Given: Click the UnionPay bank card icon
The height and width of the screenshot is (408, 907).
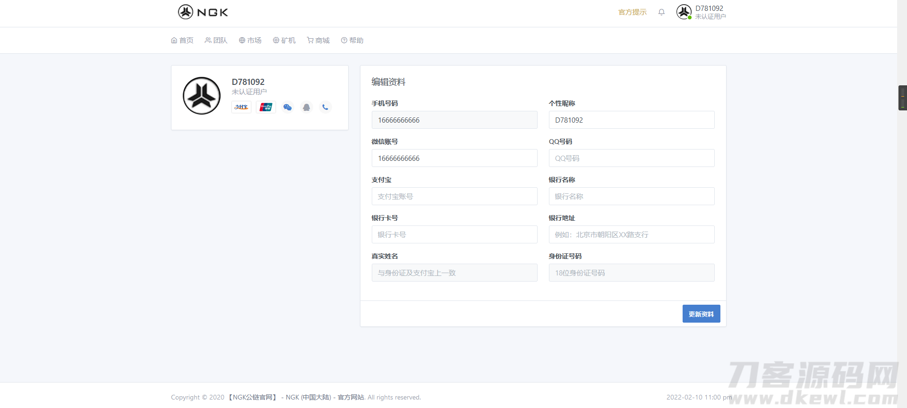Looking at the screenshot, I should pyautogui.click(x=266, y=107).
